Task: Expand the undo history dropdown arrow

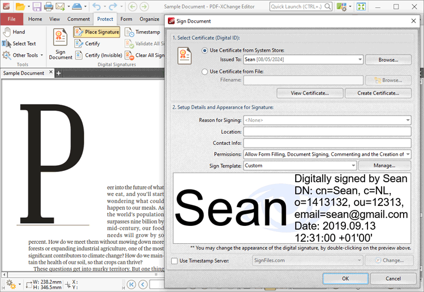Action: coord(105,6)
